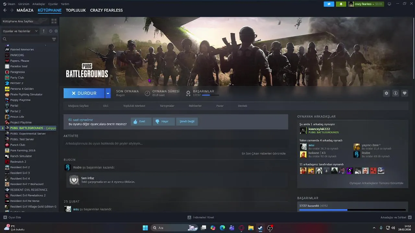415x233 pixels.
Task: Go to the KÜTÜPHANE tab
Action: (50, 10)
